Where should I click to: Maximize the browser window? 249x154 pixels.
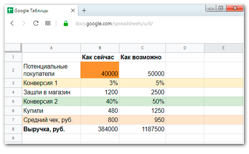pyautogui.click(x=221, y=8)
